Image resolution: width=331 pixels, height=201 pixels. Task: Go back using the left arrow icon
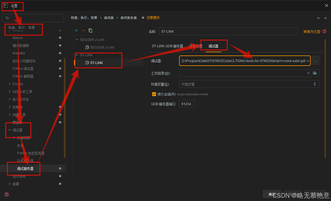pos(318,18)
